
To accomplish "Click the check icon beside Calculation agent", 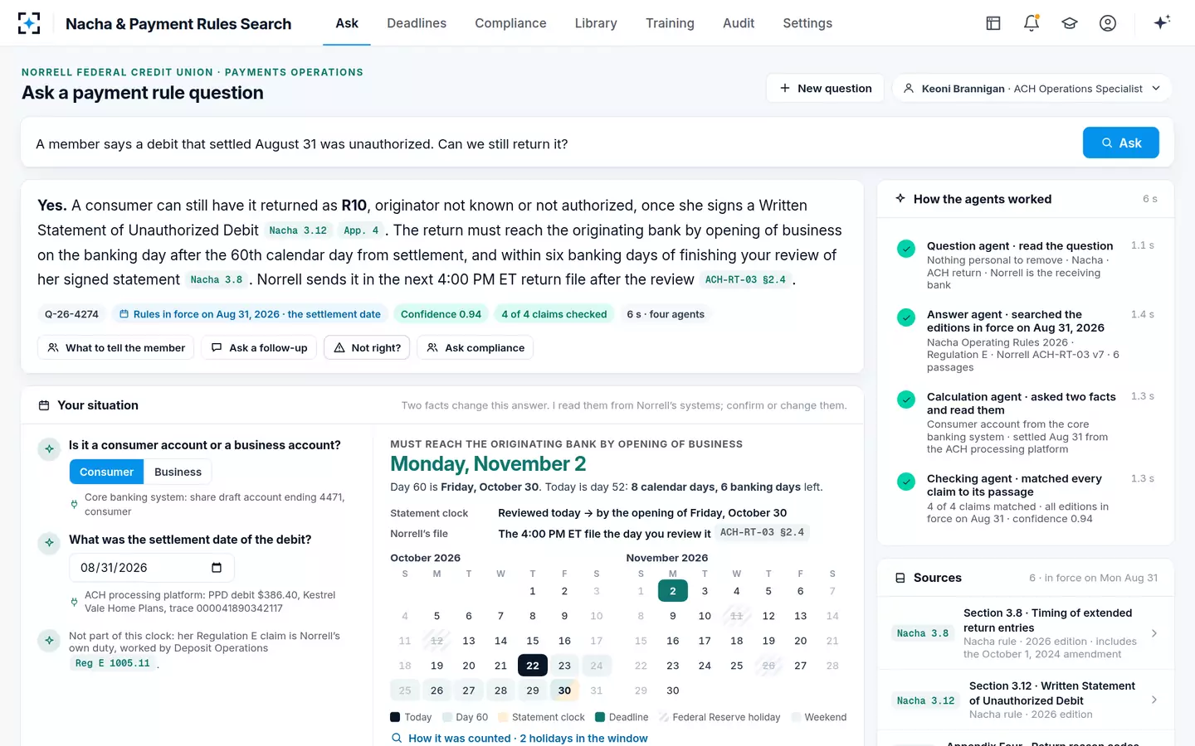I will click(x=906, y=400).
